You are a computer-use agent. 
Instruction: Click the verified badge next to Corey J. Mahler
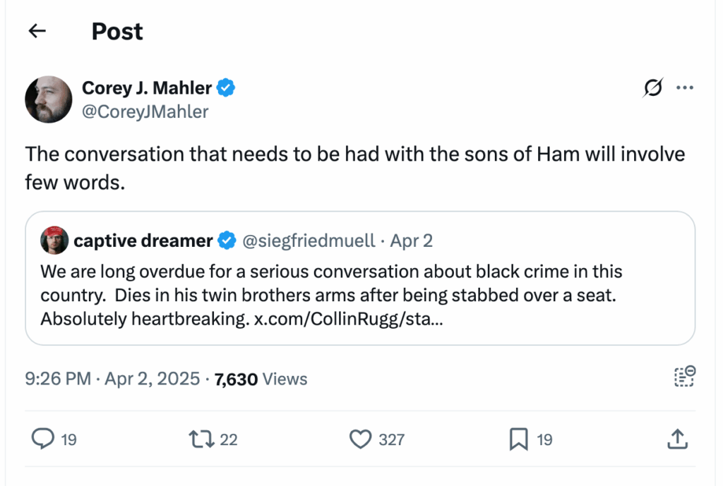[x=225, y=87]
